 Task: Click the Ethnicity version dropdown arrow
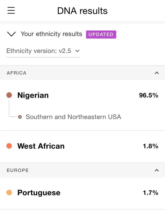click(x=77, y=51)
